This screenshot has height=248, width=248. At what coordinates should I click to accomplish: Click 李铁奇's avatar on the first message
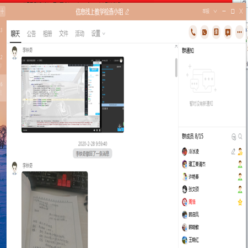coord(14,53)
